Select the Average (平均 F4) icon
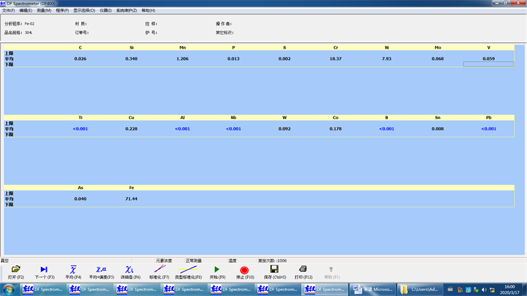527x296 pixels. click(x=73, y=270)
